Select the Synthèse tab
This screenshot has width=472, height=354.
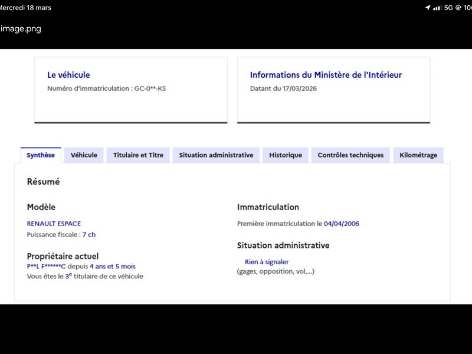click(x=41, y=155)
